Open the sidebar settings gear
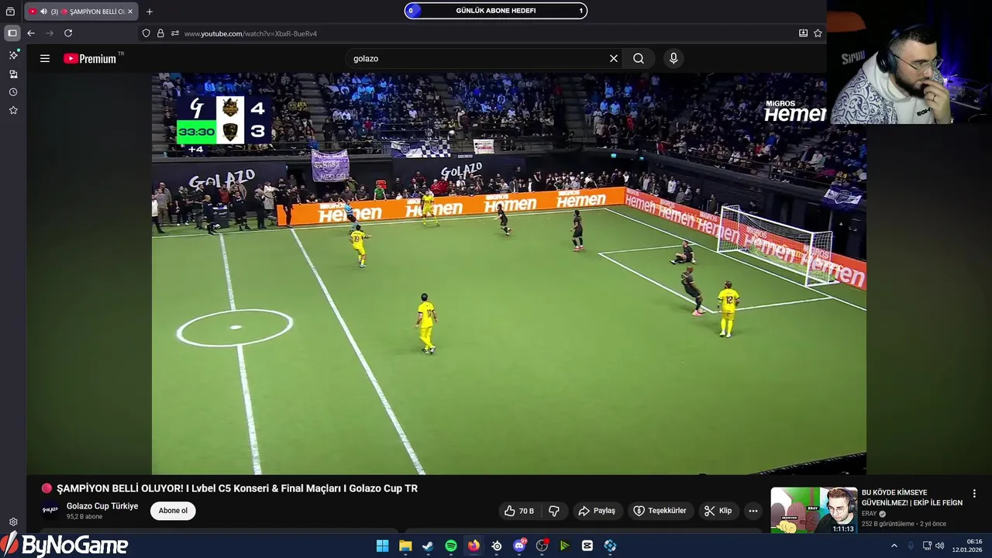This screenshot has height=558, width=992. [x=13, y=522]
